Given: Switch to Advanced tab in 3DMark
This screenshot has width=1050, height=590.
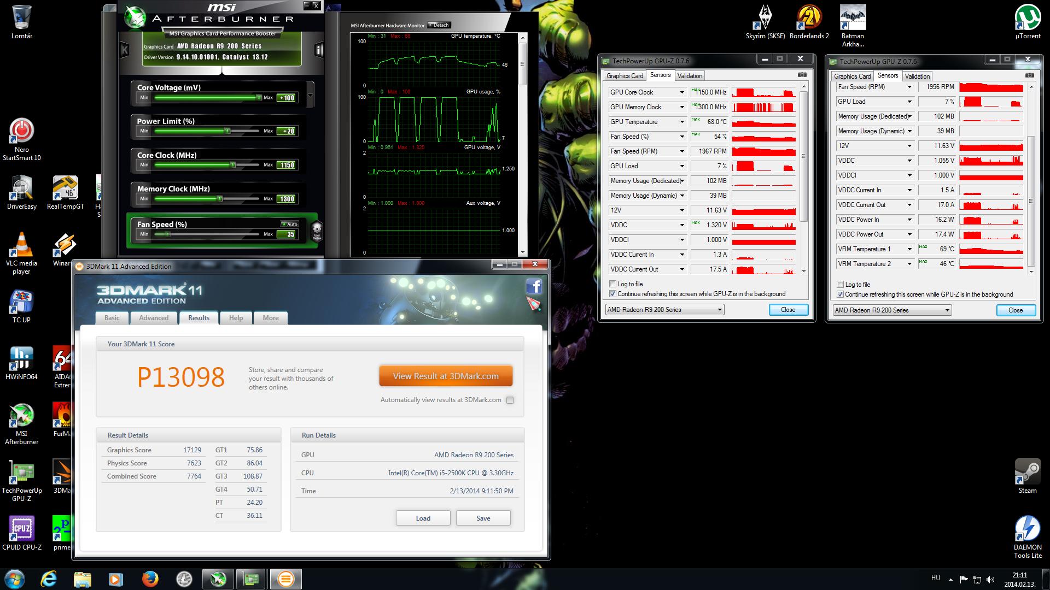Looking at the screenshot, I should 154,318.
